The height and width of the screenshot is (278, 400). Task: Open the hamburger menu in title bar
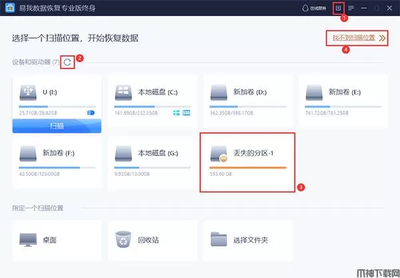coord(351,8)
